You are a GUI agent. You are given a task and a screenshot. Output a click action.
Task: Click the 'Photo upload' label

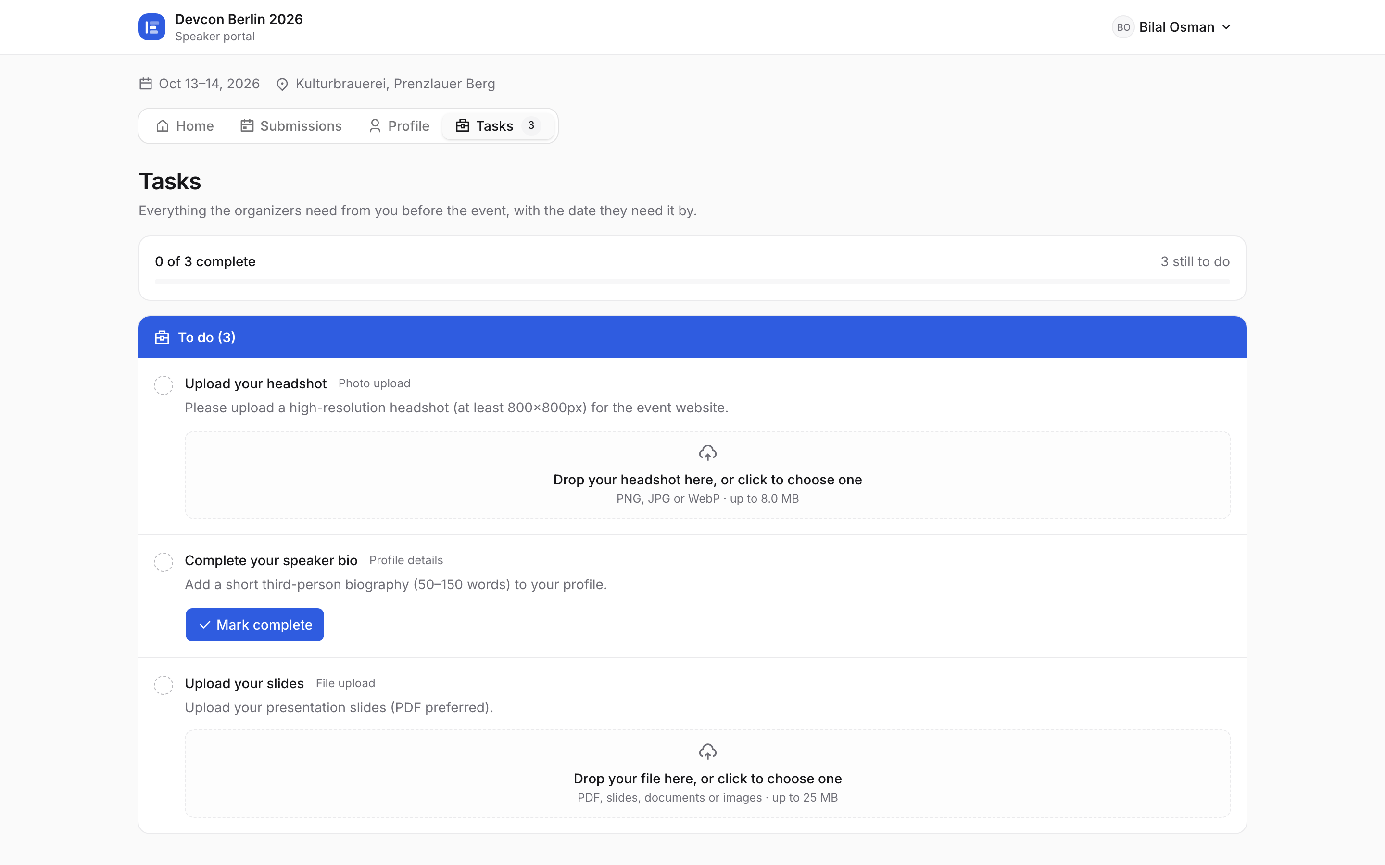[374, 383]
